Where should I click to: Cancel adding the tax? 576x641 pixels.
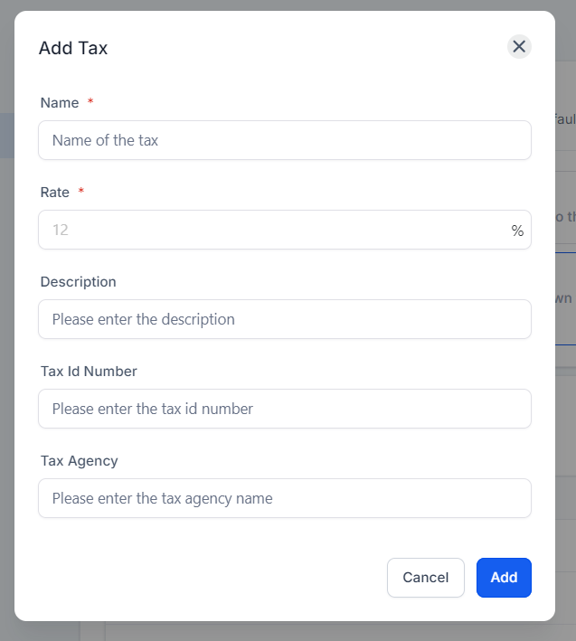coord(426,578)
